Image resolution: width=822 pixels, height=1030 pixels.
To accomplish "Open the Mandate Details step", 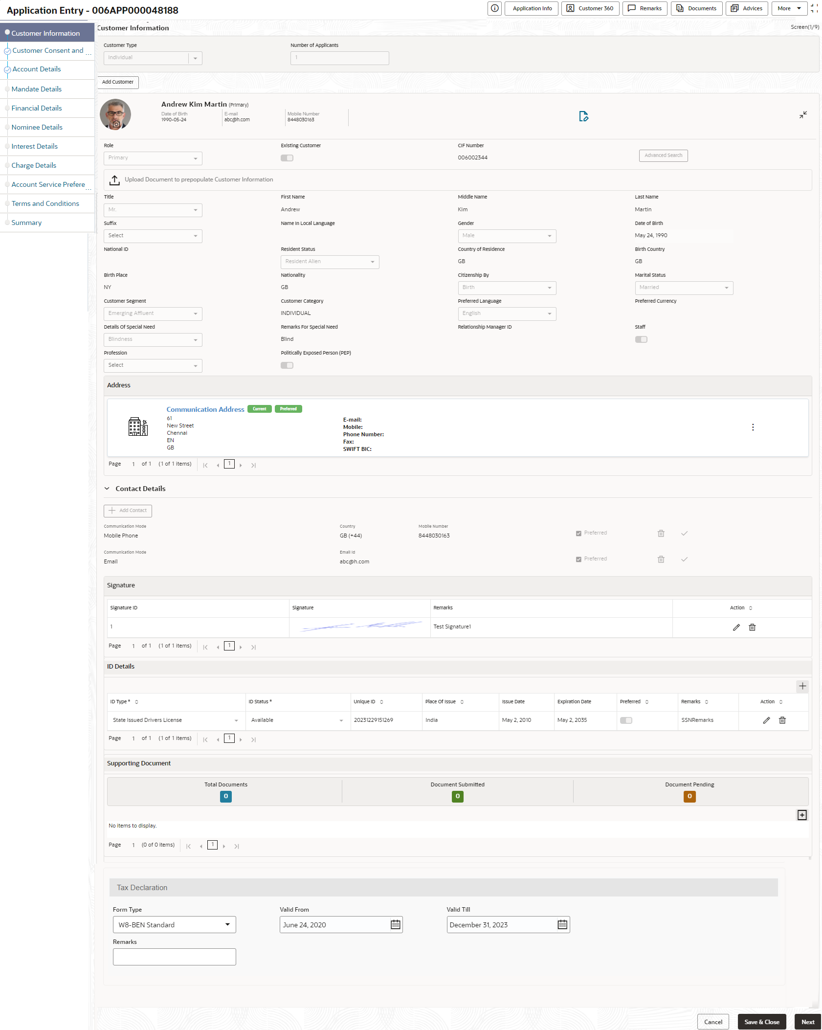I will 37,89.
